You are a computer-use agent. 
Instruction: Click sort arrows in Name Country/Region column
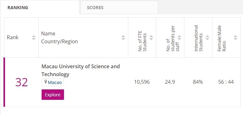[123, 38]
